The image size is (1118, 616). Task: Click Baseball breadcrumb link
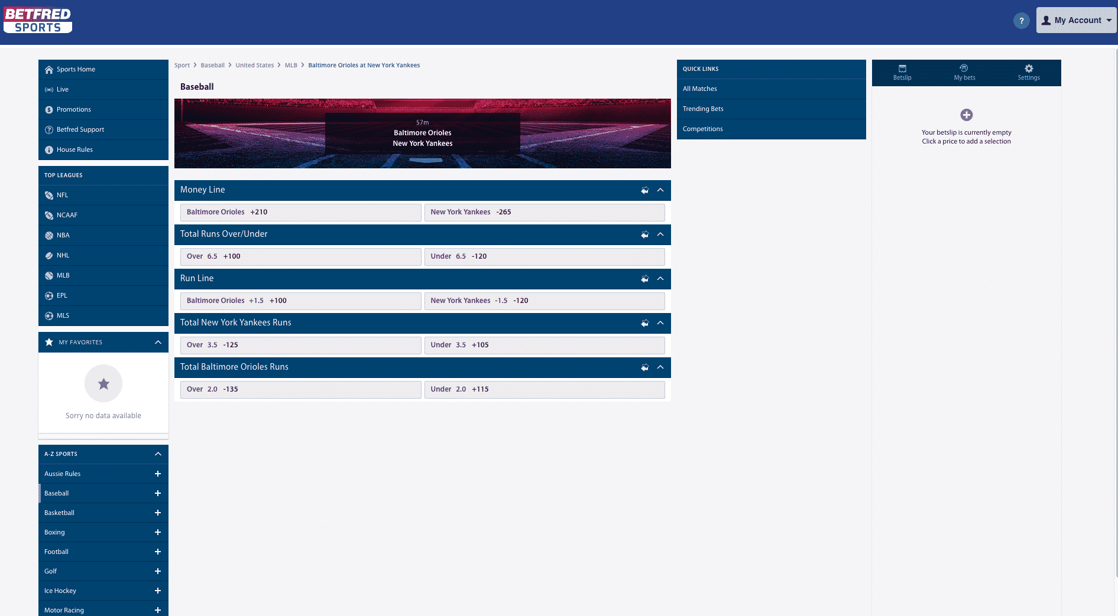pyautogui.click(x=212, y=66)
